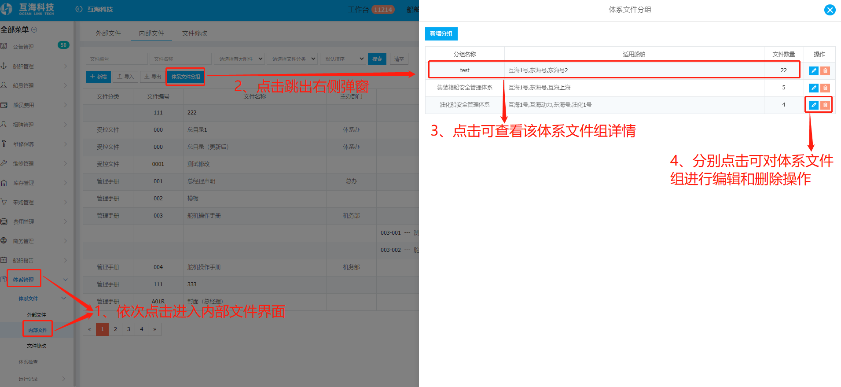Expand the 运行记录 chevron
Viewport: 841px width, 387px height.
click(x=64, y=379)
